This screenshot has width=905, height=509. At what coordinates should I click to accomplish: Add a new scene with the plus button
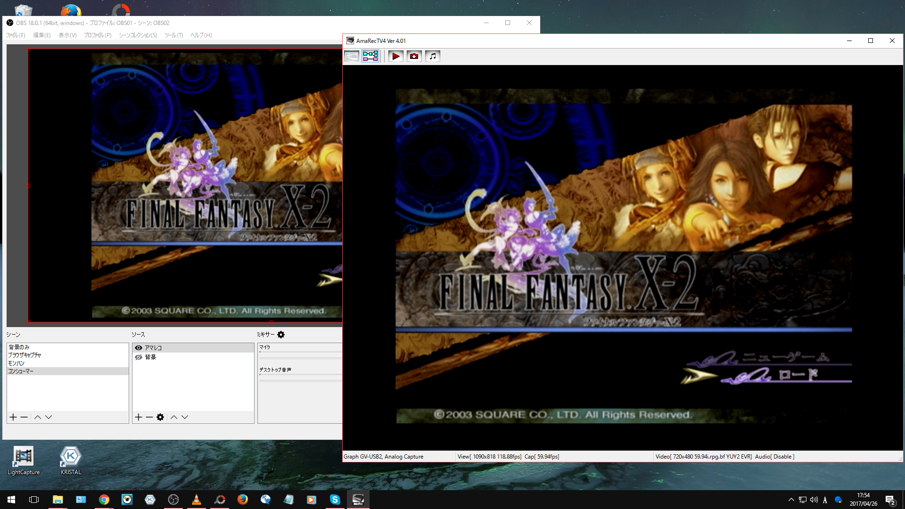(x=13, y=417)
